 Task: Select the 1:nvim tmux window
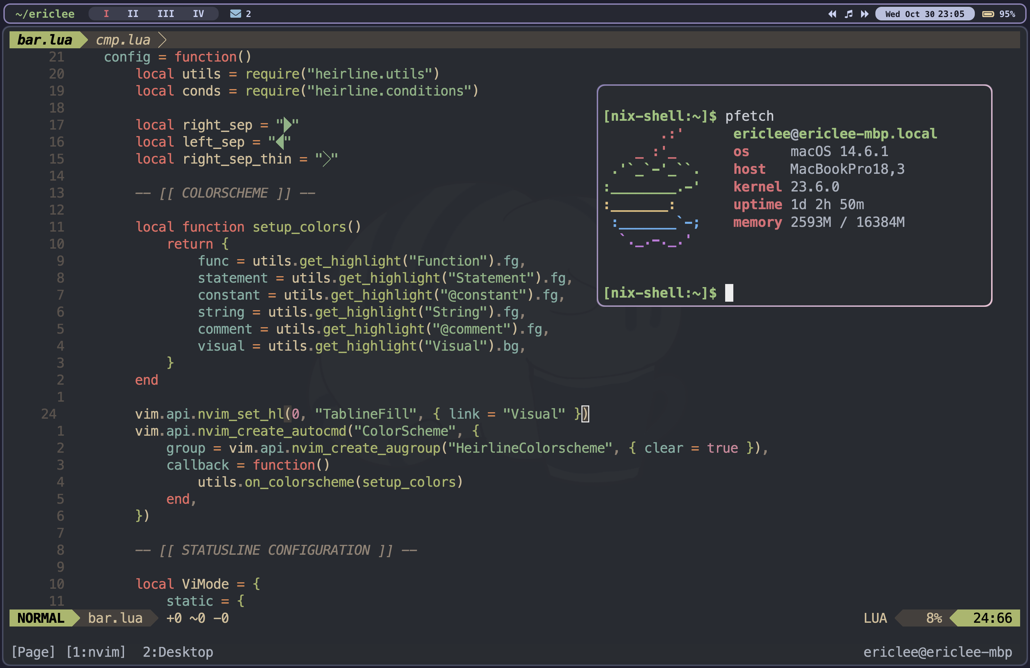click(x=96, y=652)
